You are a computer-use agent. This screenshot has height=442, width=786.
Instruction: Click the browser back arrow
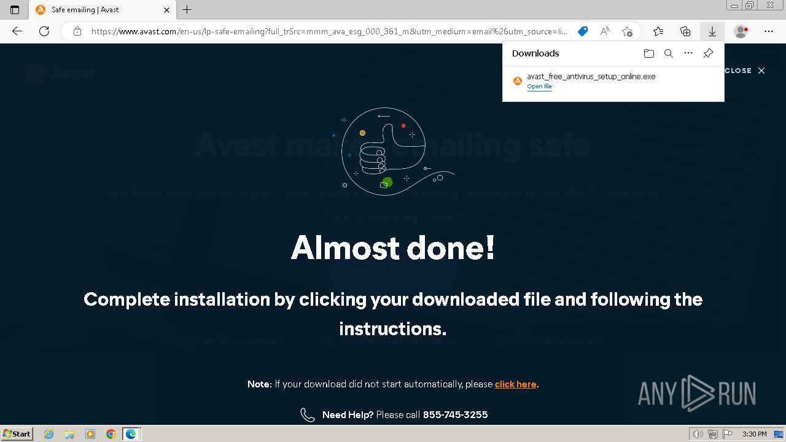[x=17, y=31]
